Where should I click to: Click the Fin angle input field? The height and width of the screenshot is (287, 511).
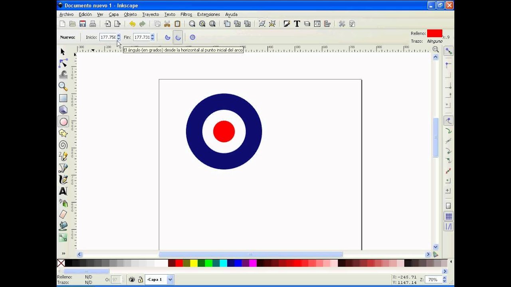(x=142, y=37)
